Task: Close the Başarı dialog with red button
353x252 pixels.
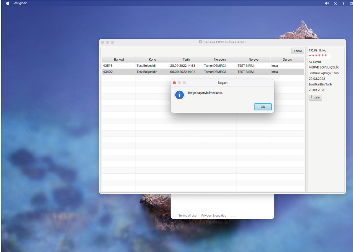Action: [174, 83]
